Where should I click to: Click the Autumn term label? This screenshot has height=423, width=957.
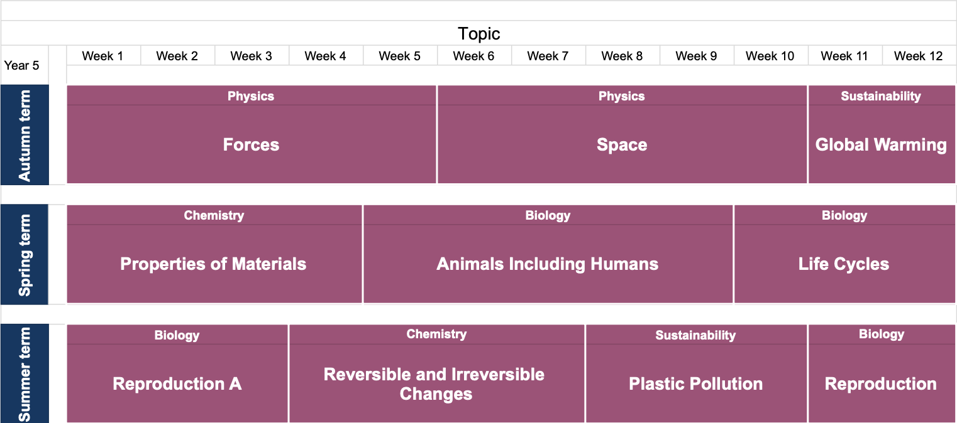[25, 136]
